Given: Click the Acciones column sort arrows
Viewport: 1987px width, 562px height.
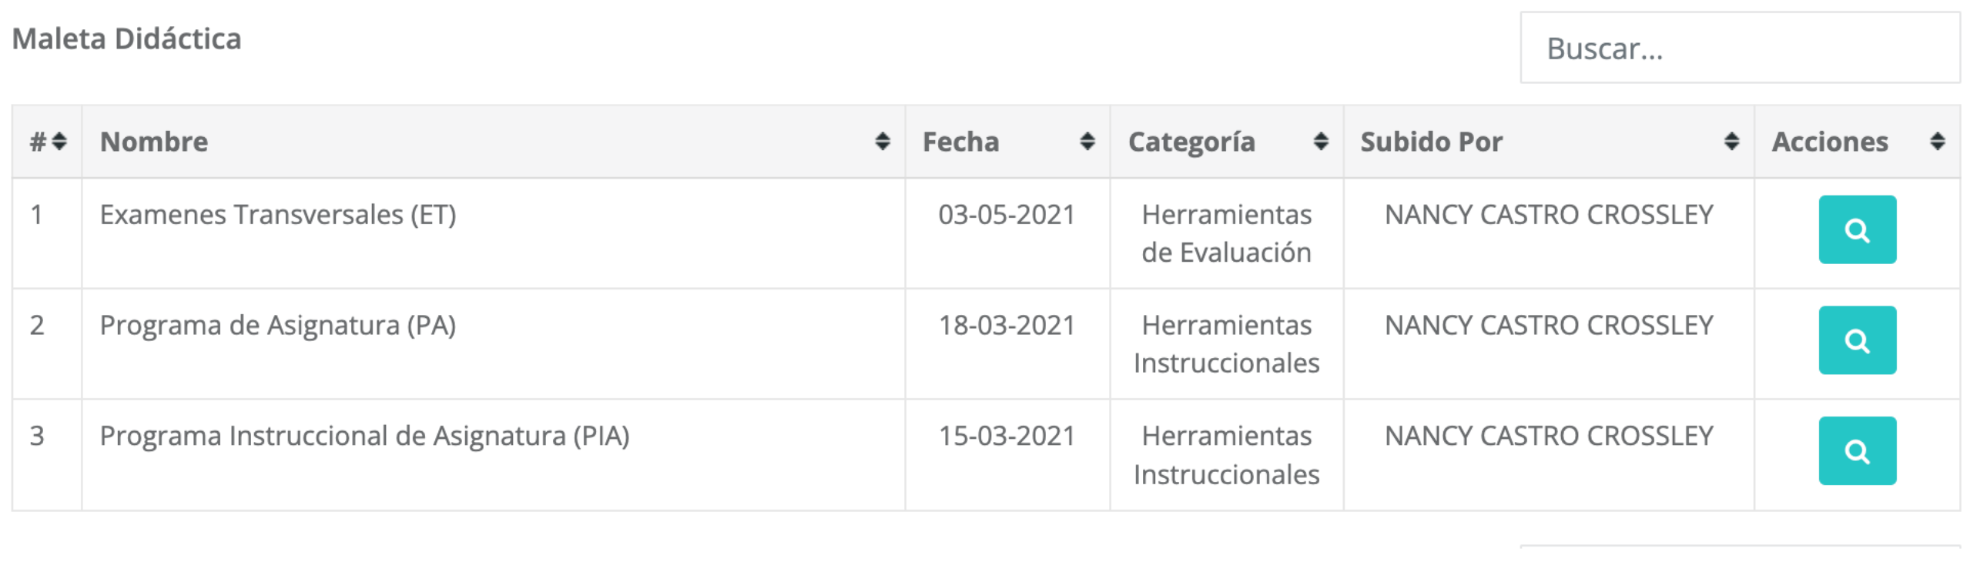Looking at the screenshot, I should pyautogui.click(x=1937, y=141).
